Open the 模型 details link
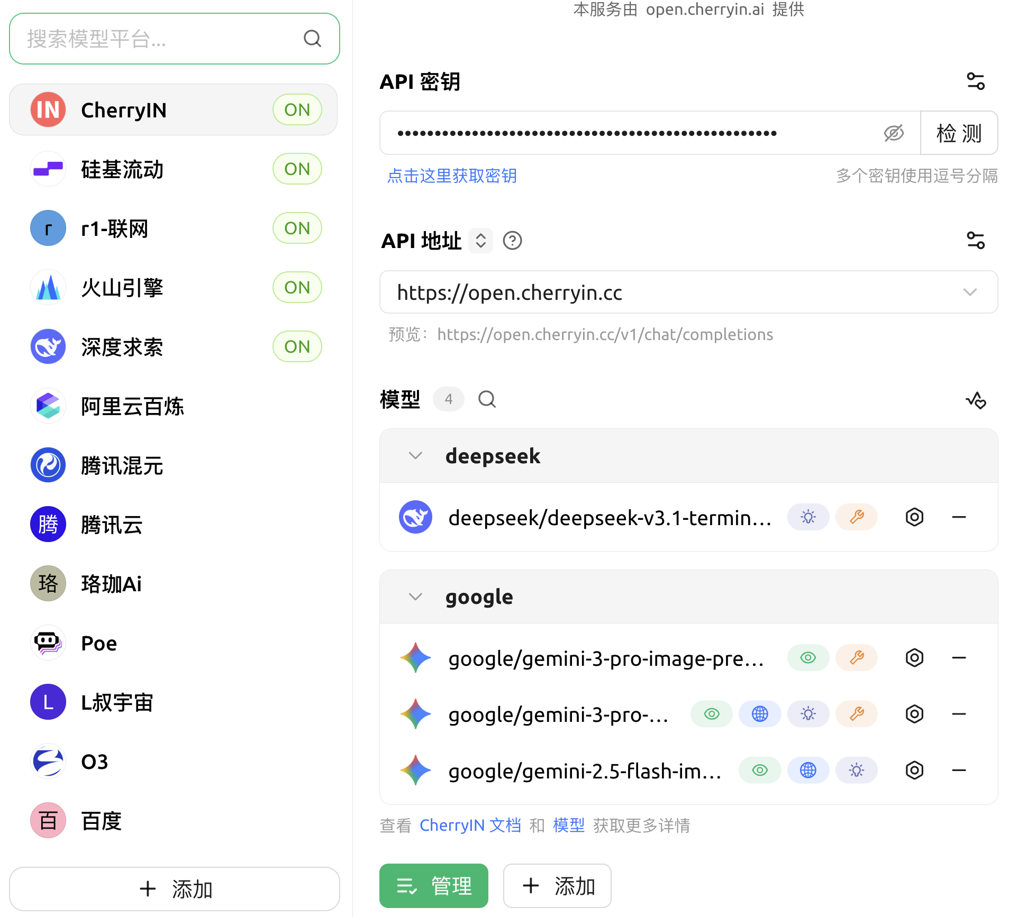1018x917 pixels. click(x=569, y=826)
